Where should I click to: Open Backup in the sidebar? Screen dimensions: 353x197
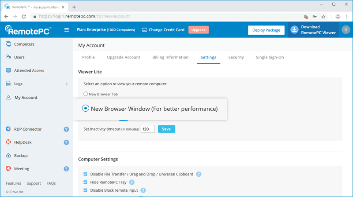(x=21, y=156)
